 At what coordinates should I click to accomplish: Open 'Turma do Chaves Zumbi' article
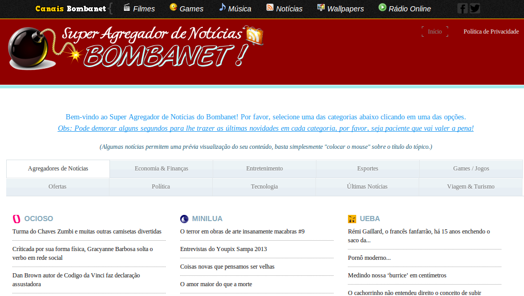pos(87,231)
